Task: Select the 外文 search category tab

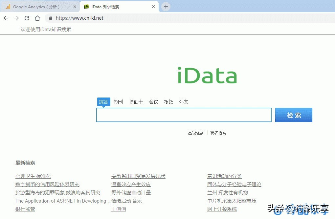Action: click(x=184, y=102)
